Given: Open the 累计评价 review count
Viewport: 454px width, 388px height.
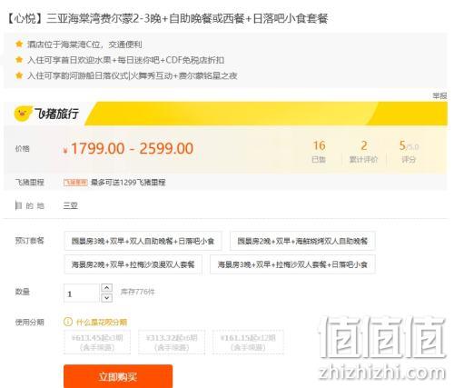Looking at the screenshot, I should click(x=363, y=152).
